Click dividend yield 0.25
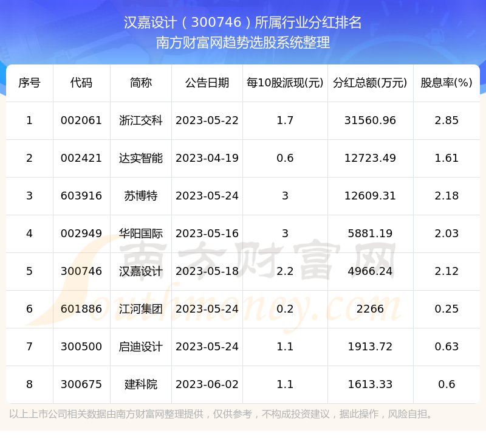Image resolution: width=486 pixels, height=444 pixels. (x=447, y=309)
